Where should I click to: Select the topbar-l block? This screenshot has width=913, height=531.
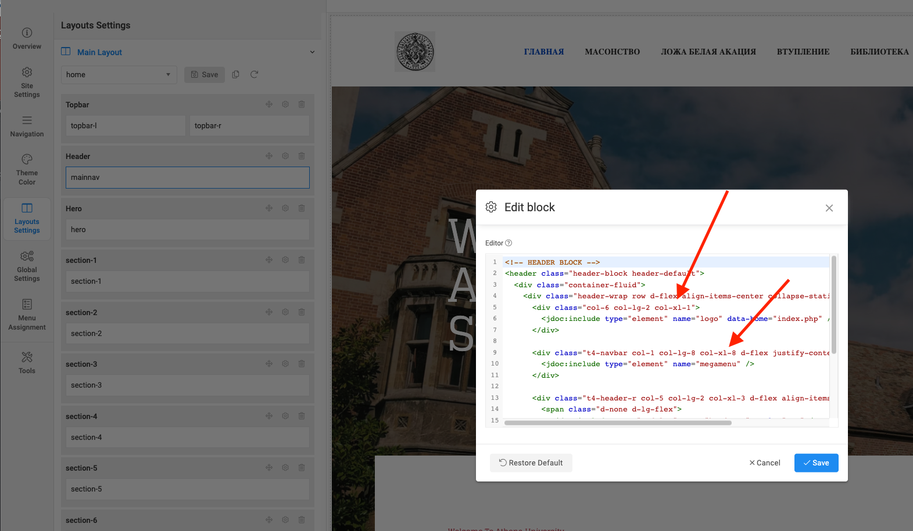click(126, 125)
